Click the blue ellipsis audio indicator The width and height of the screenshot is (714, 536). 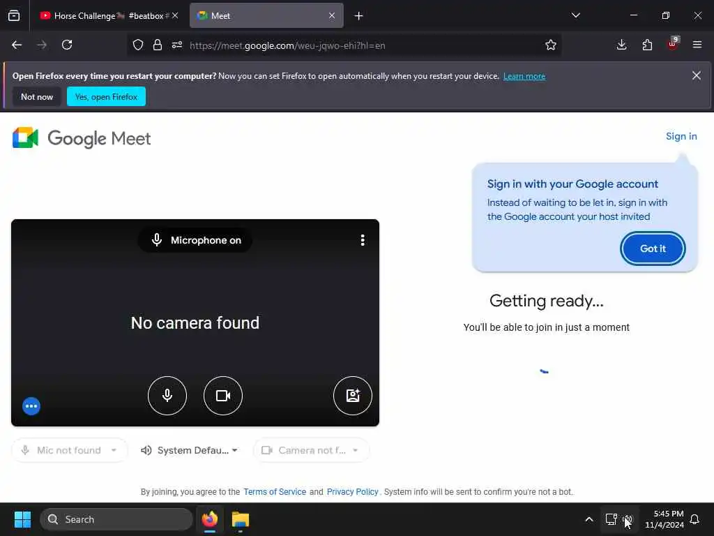[31, 406]
